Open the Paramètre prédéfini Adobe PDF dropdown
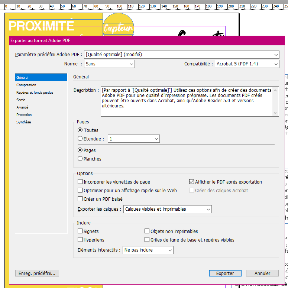The height and width of the screenshot is (288, 288). coord(181,55)
